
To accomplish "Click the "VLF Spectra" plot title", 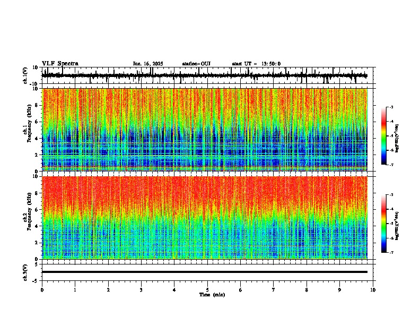I will pos(60,64).
